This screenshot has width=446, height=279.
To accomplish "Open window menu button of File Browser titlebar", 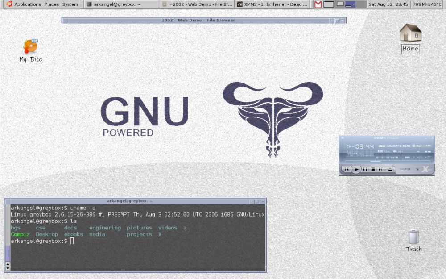I will click(x=65, y=20).
